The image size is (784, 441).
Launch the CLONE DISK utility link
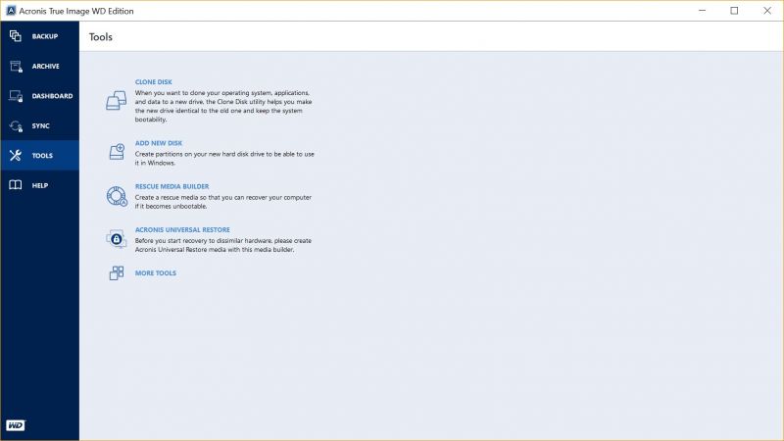click(x=154, y=82)
